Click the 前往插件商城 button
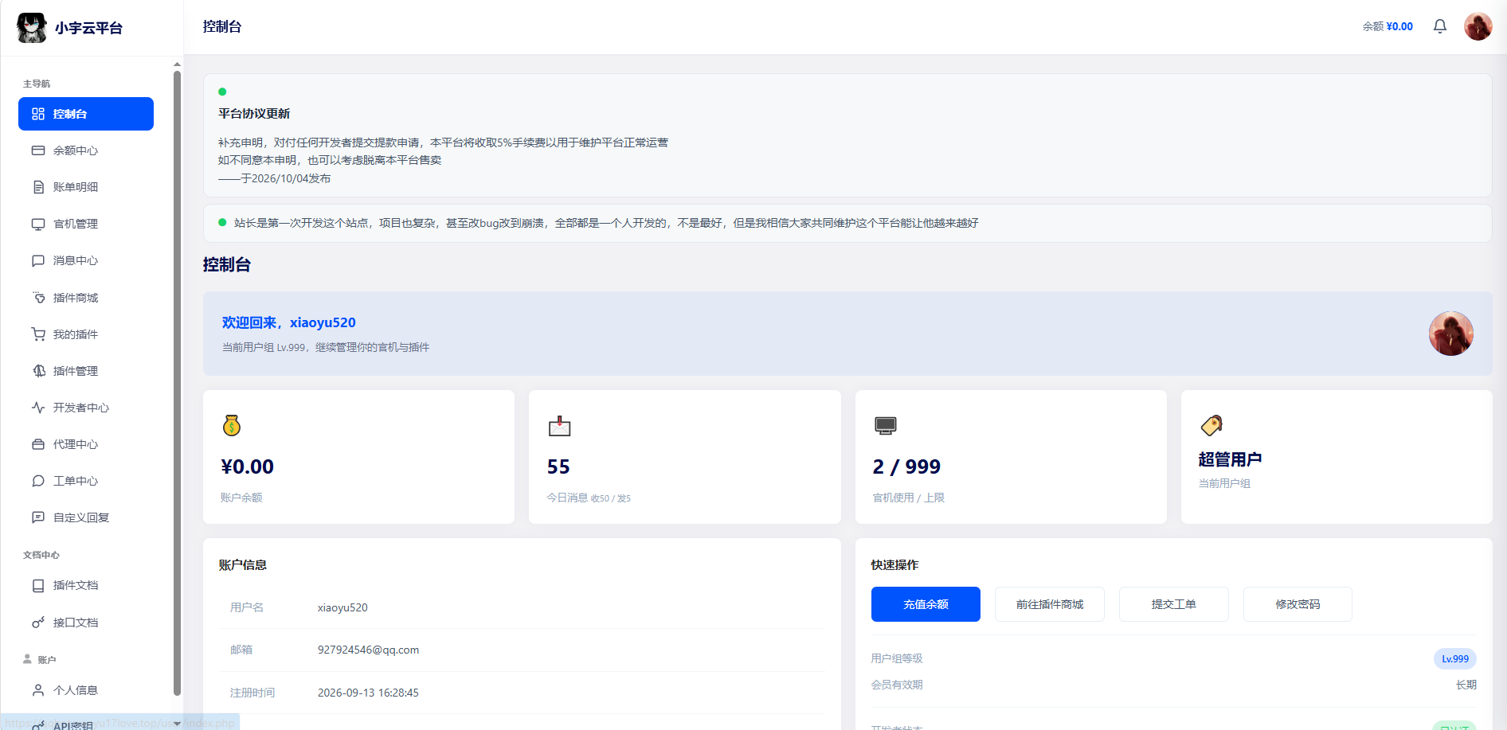This screenshot has width=1507, height=730. [1050, 604]
